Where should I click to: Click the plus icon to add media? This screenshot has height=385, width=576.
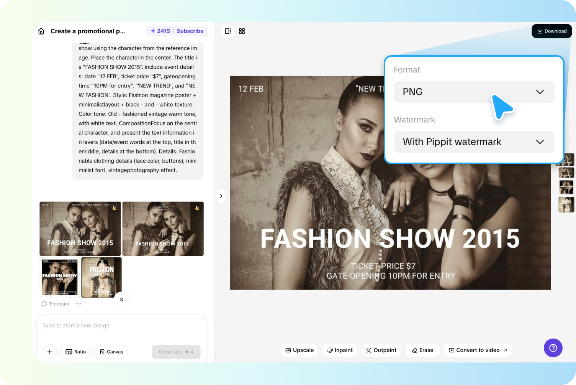49,352
